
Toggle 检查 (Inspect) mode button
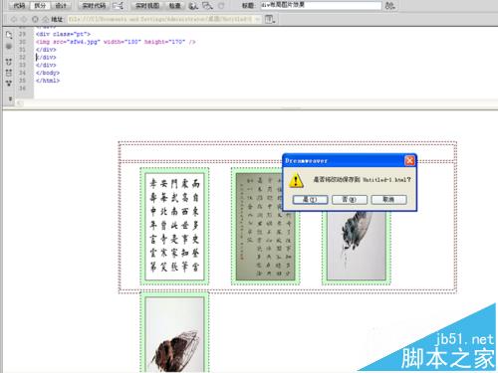(x=174, y=5)
